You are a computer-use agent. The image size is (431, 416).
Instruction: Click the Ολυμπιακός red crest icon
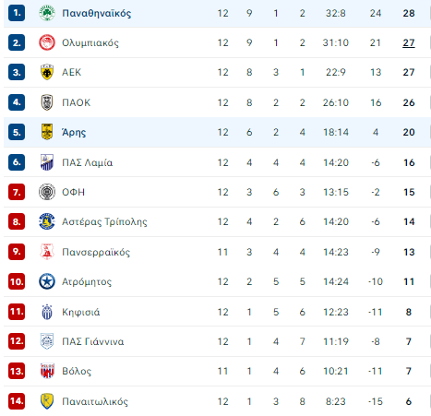[47, 42]
